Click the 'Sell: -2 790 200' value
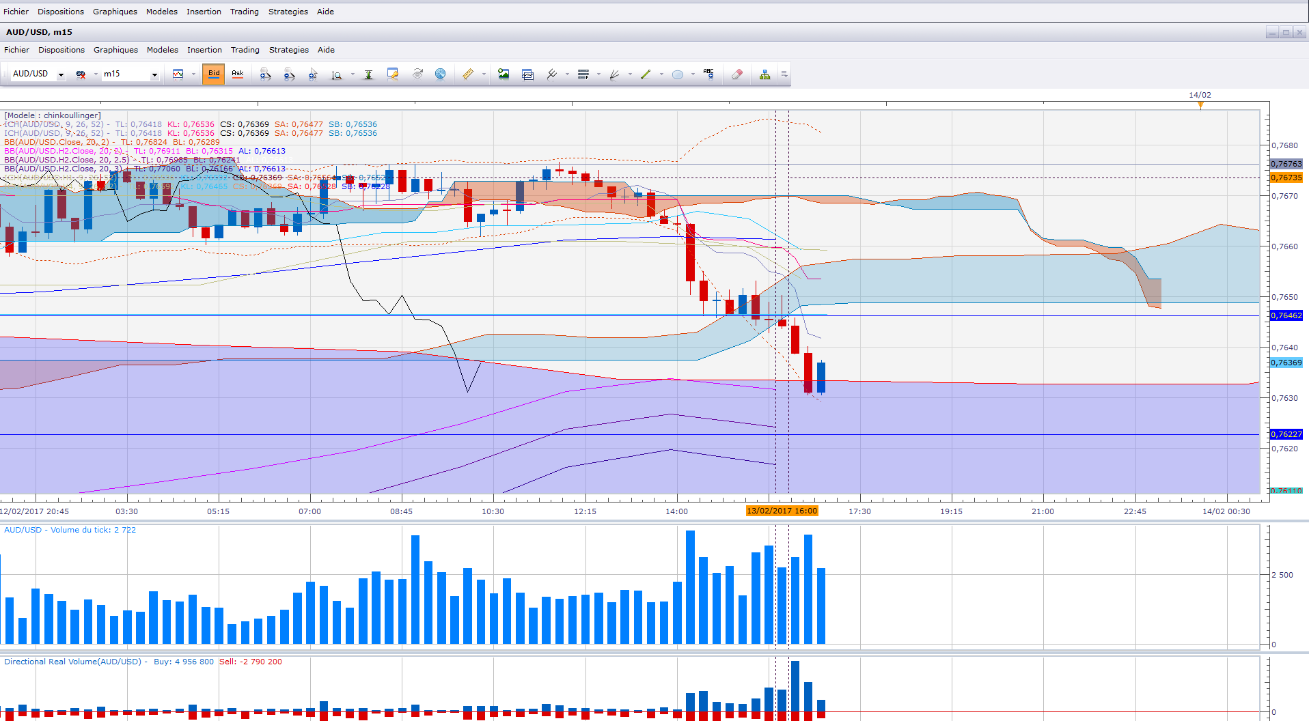The image size is (1309, 721). pos(251,662)
